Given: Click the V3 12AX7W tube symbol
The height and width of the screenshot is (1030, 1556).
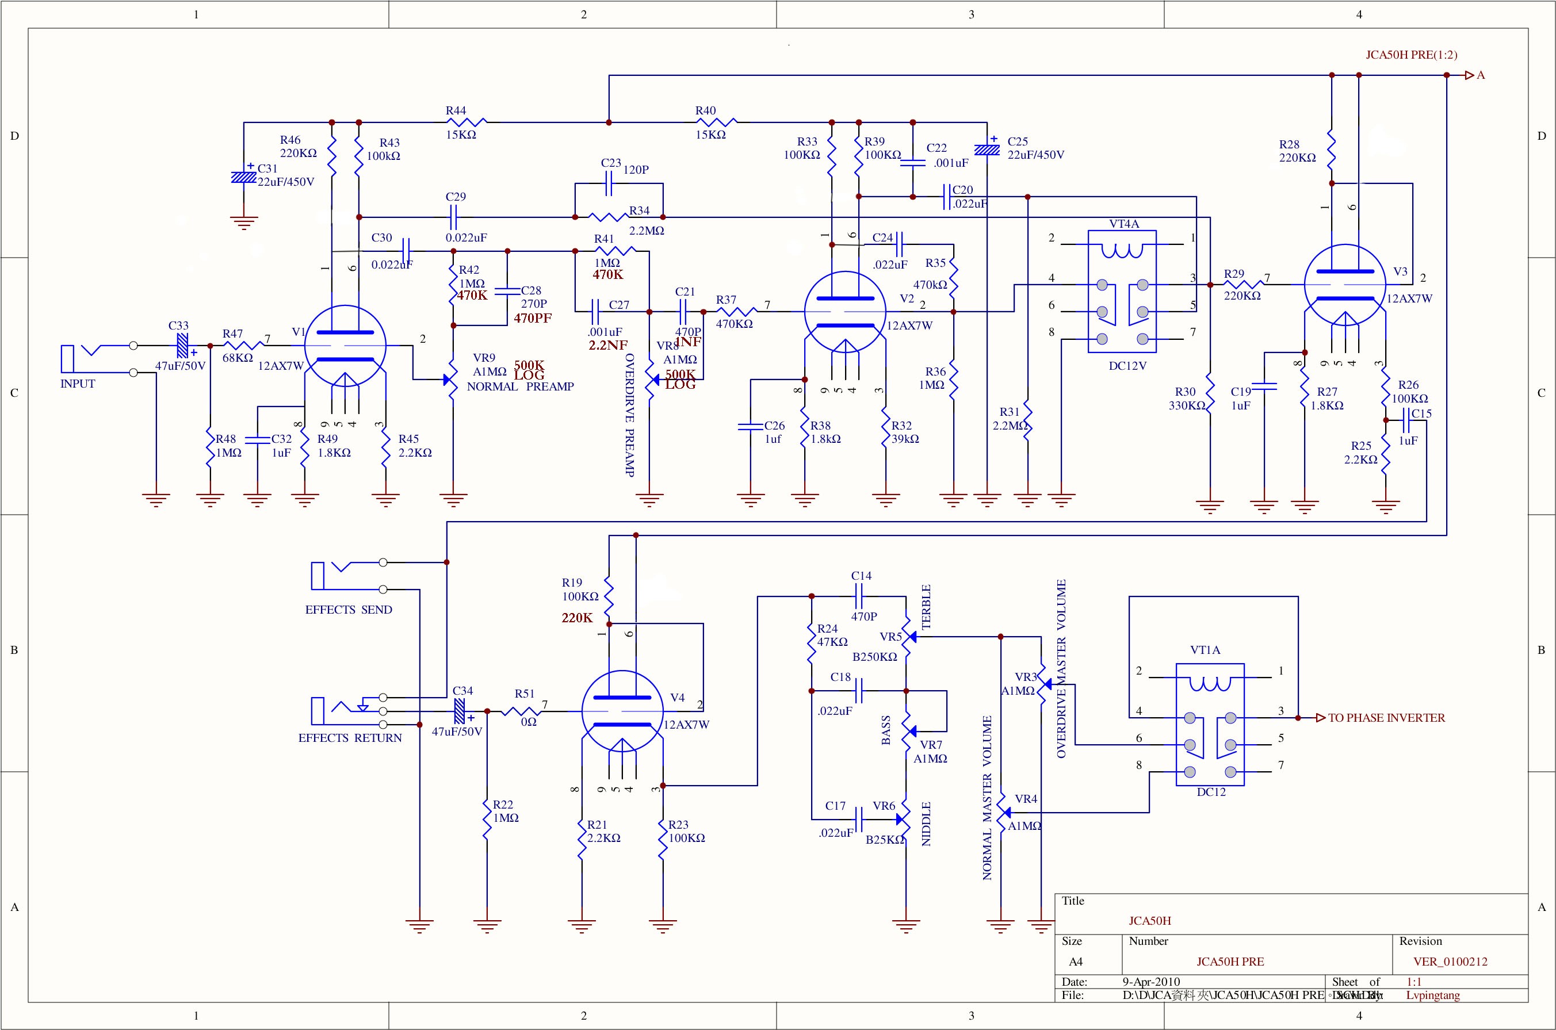Looking at the screenshot, I should click(x=1345, y=285).
